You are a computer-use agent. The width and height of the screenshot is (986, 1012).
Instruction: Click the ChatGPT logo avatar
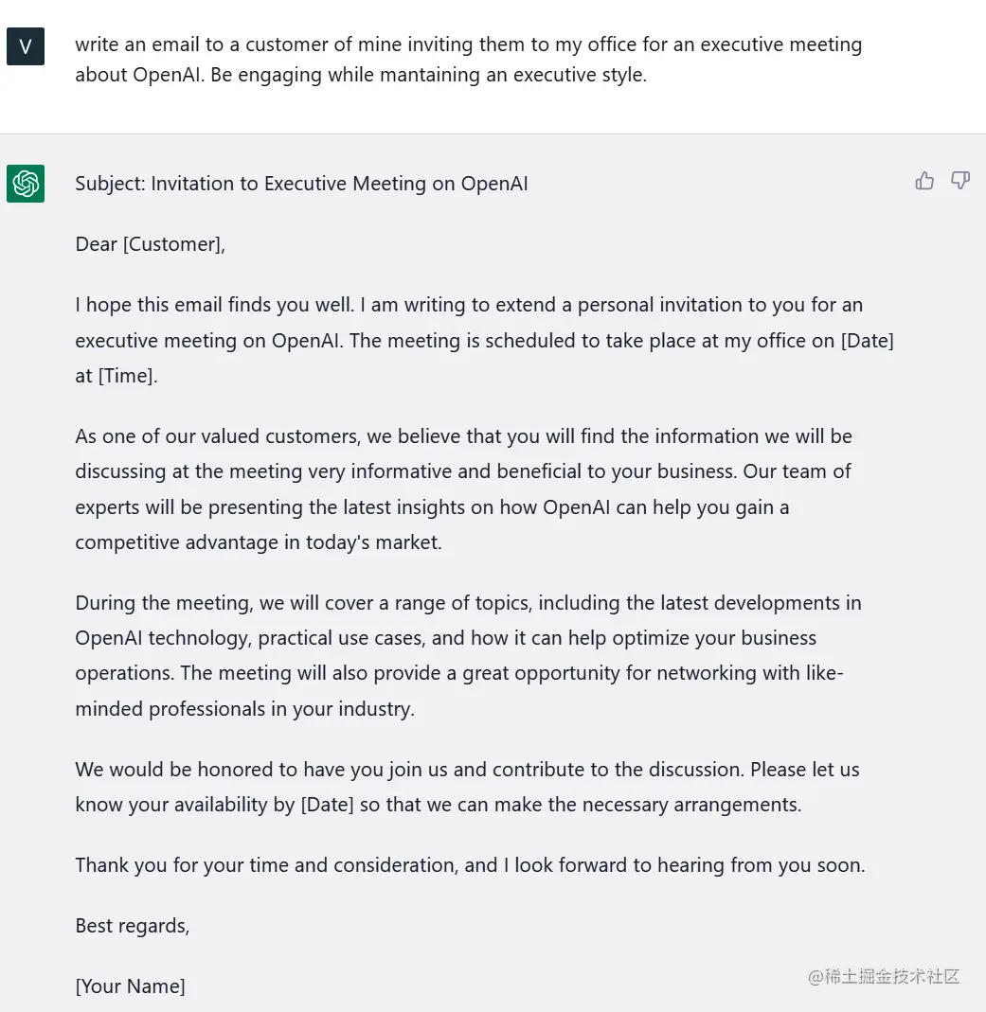click(x=26, y=184)
